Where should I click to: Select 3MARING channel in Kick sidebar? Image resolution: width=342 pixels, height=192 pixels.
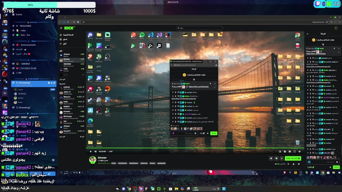[72, 65]
